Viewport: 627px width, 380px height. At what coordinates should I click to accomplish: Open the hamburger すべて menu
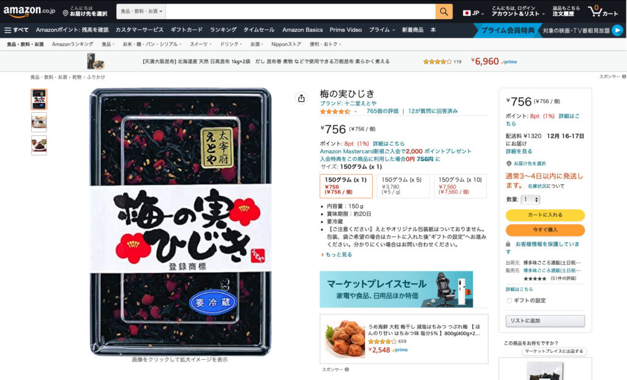click(x=17, y=30)
